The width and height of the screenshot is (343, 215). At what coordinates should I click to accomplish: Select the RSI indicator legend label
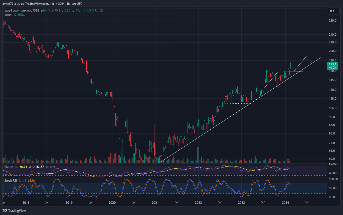[x=7, y=167]
